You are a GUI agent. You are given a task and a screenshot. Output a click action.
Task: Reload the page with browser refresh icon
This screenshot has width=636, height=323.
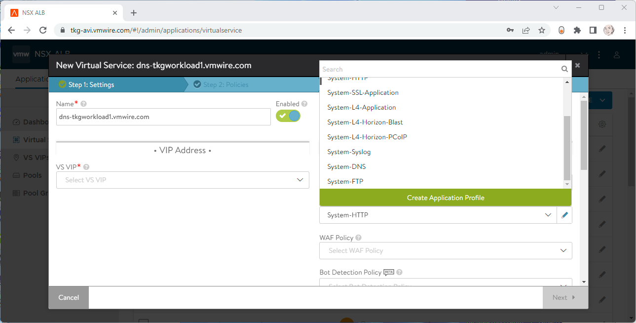(43, 30)
